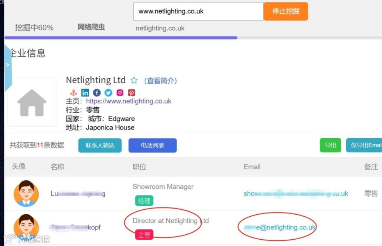Click the mining progress bar
Viewport: 382px width, 246px height.
[193, 38]
